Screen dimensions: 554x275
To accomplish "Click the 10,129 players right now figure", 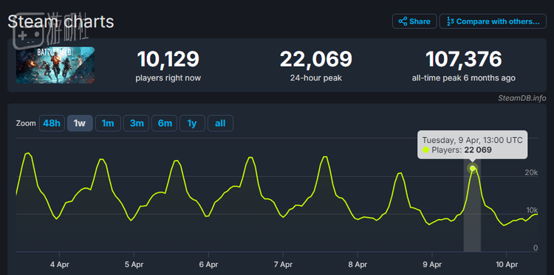I will point(168,59).
